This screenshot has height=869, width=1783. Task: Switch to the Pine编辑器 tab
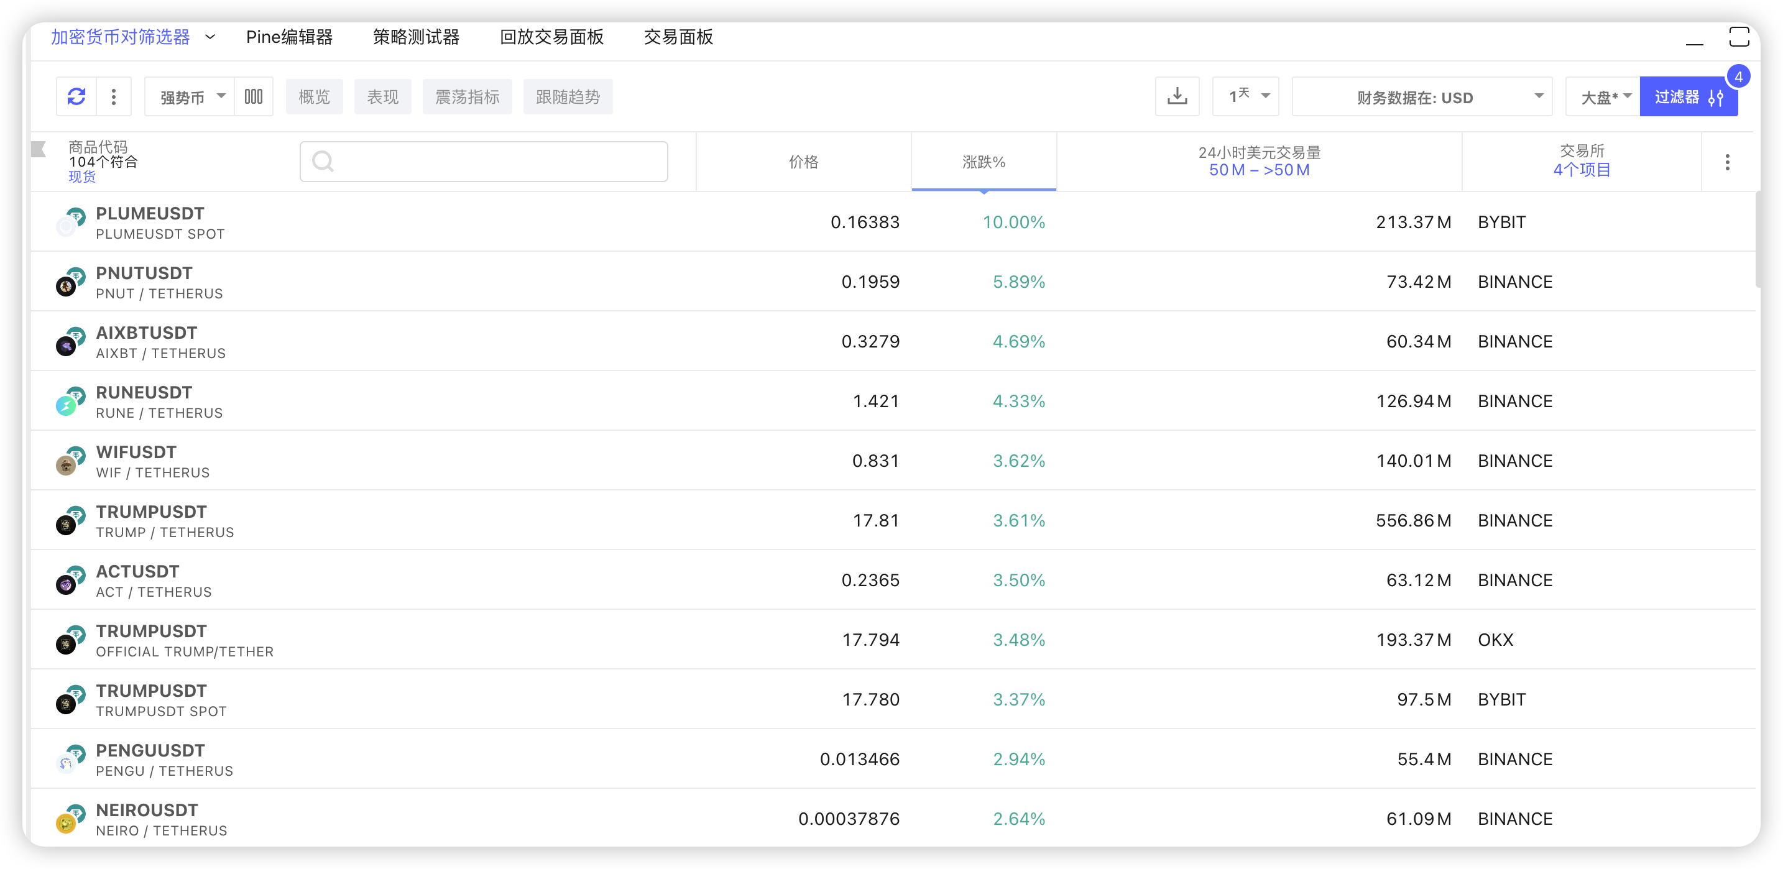(x=289, y=37)
